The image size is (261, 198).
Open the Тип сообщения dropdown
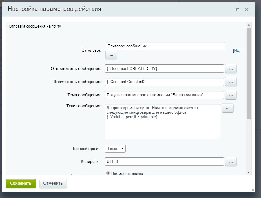point(115,148)
